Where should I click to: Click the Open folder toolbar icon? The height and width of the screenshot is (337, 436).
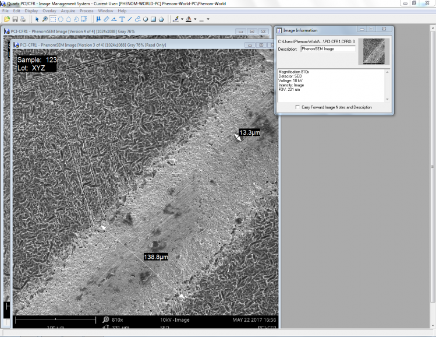[7, 19]
